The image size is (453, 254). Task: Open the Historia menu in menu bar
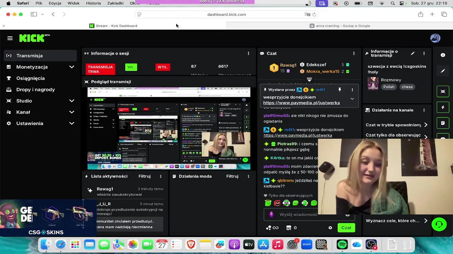click(x=93, y=3)
